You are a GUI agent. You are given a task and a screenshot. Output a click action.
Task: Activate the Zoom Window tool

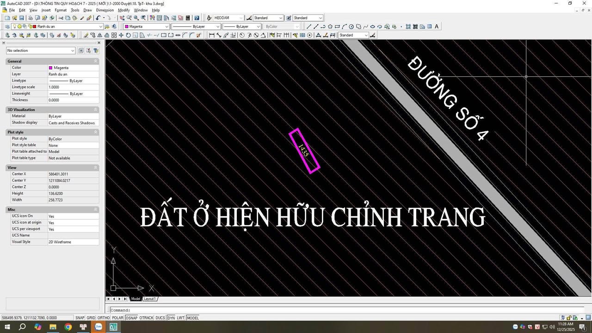coord(136,18)
